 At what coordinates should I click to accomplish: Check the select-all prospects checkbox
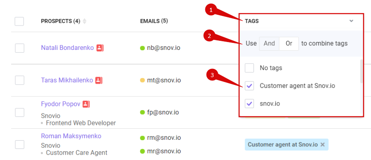click(19, 21)
